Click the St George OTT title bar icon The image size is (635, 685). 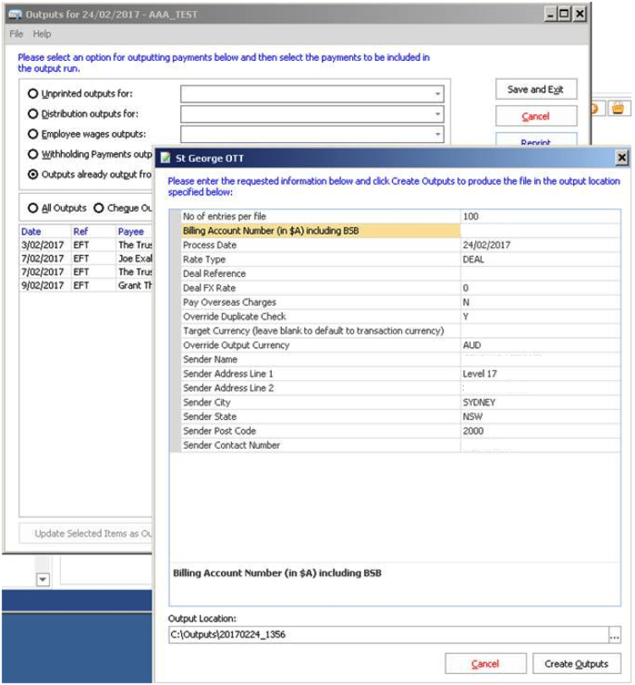(x=166, y=158)
